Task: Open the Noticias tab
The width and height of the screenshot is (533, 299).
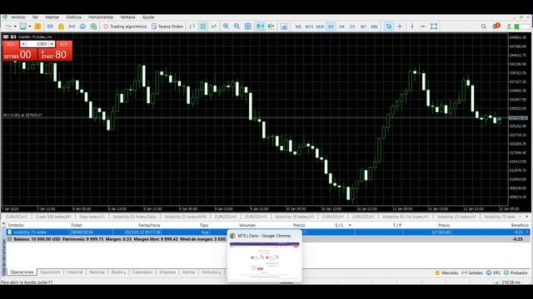Action: click(97, 272)
